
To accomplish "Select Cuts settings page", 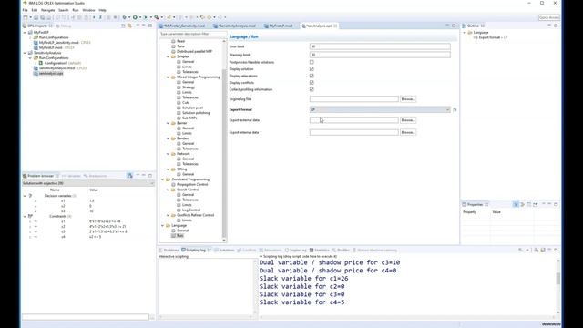I will [186, 103].
